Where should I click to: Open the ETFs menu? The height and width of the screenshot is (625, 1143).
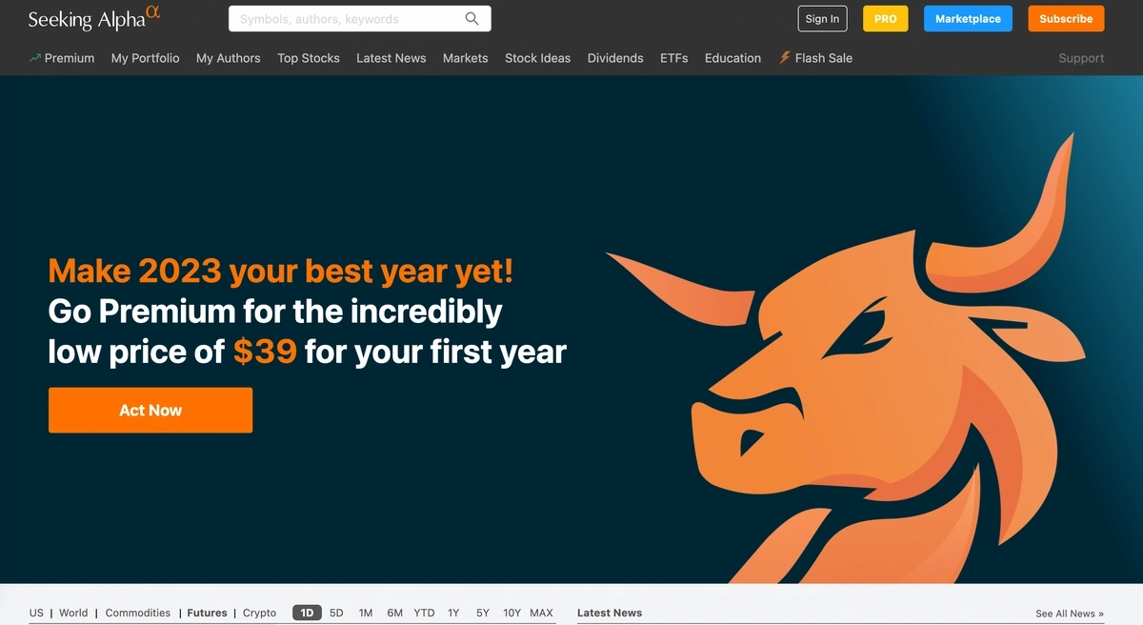pos(674,58)
